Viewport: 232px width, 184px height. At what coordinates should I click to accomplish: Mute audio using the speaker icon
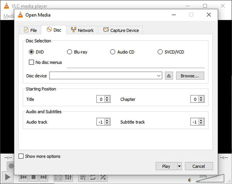click(190, 180)
